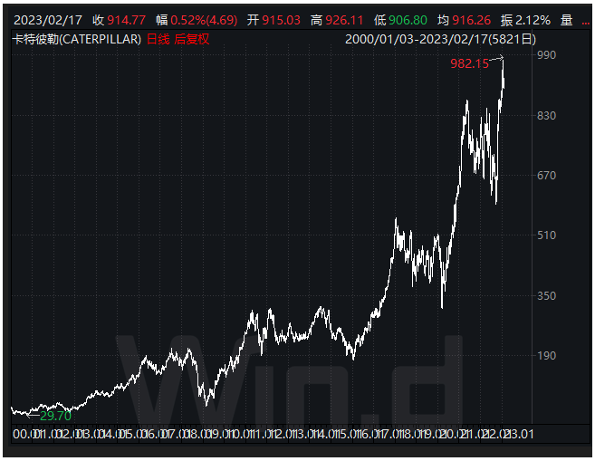Click the 350 mark on the price axis
The width and height of the screenshot is (595, 461).
pos(546,295)
